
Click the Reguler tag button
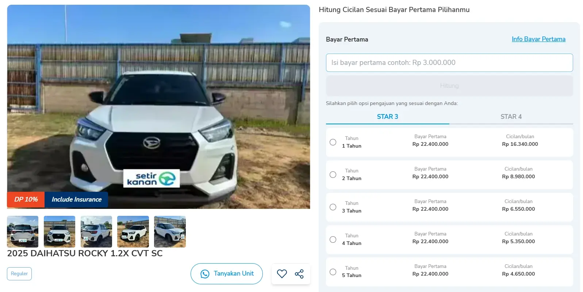(x=19, y=274)
